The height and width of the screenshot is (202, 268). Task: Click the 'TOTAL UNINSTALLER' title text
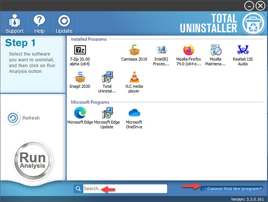click(x=208, y=23)
